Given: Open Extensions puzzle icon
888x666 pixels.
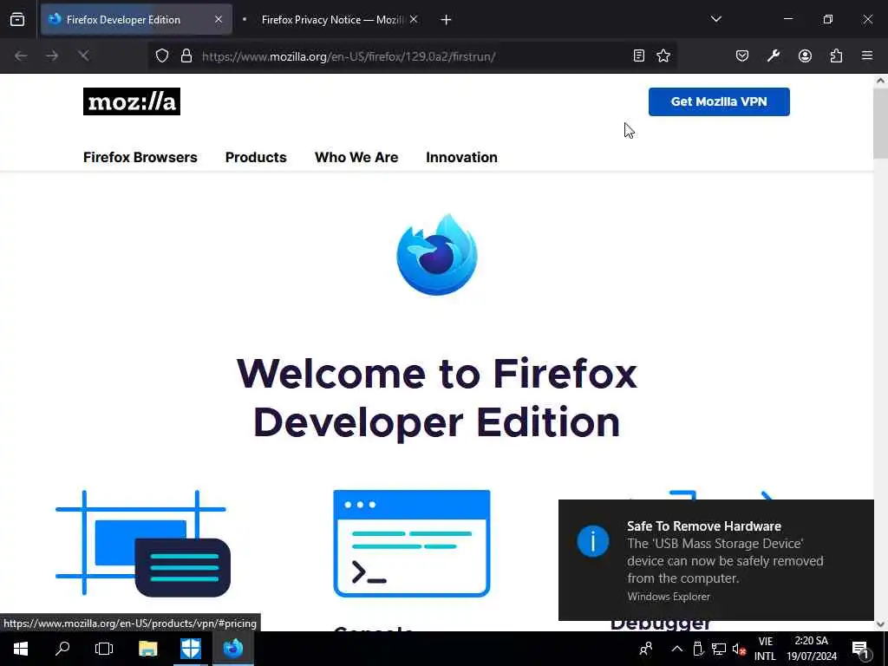Looking at the screenshot, I should 836,56.
